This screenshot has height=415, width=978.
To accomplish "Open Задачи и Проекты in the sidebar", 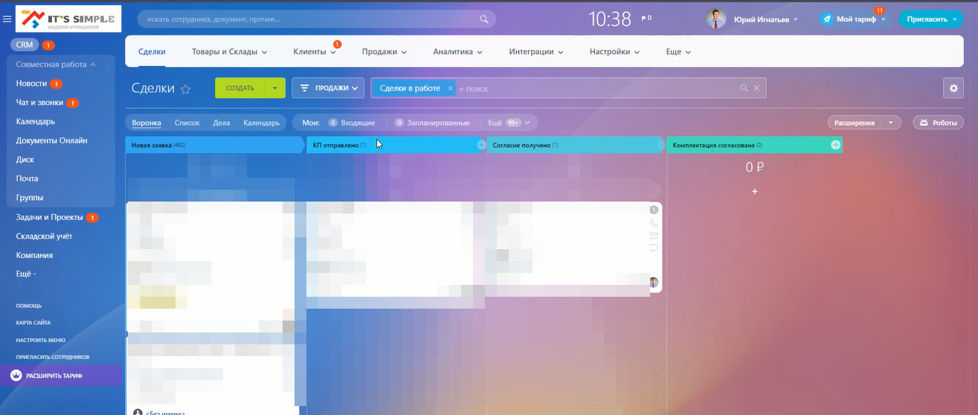I will point(50,217).
